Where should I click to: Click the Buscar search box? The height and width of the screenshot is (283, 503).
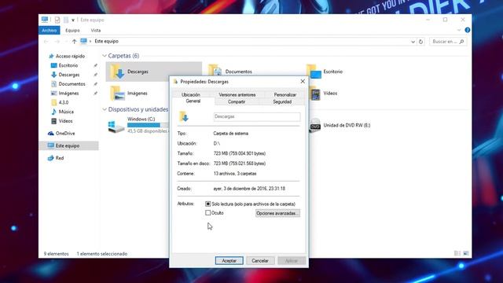coord(448,42)
